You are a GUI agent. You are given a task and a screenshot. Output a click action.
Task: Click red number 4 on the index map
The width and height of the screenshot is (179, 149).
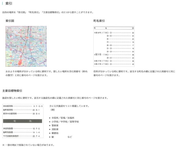(21, 30)
